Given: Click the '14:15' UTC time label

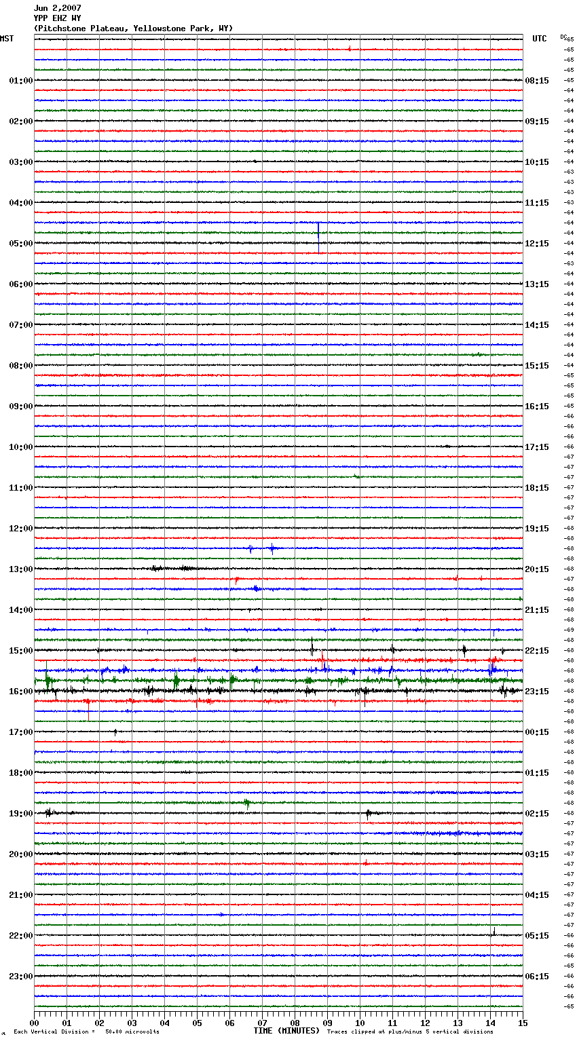Looking at the screenshot, I should pyautogui.click(x=537, y=325).
